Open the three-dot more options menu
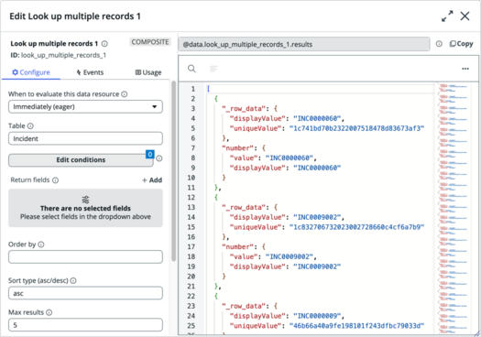This screenshot has height=337, width=481. (465, 69)
